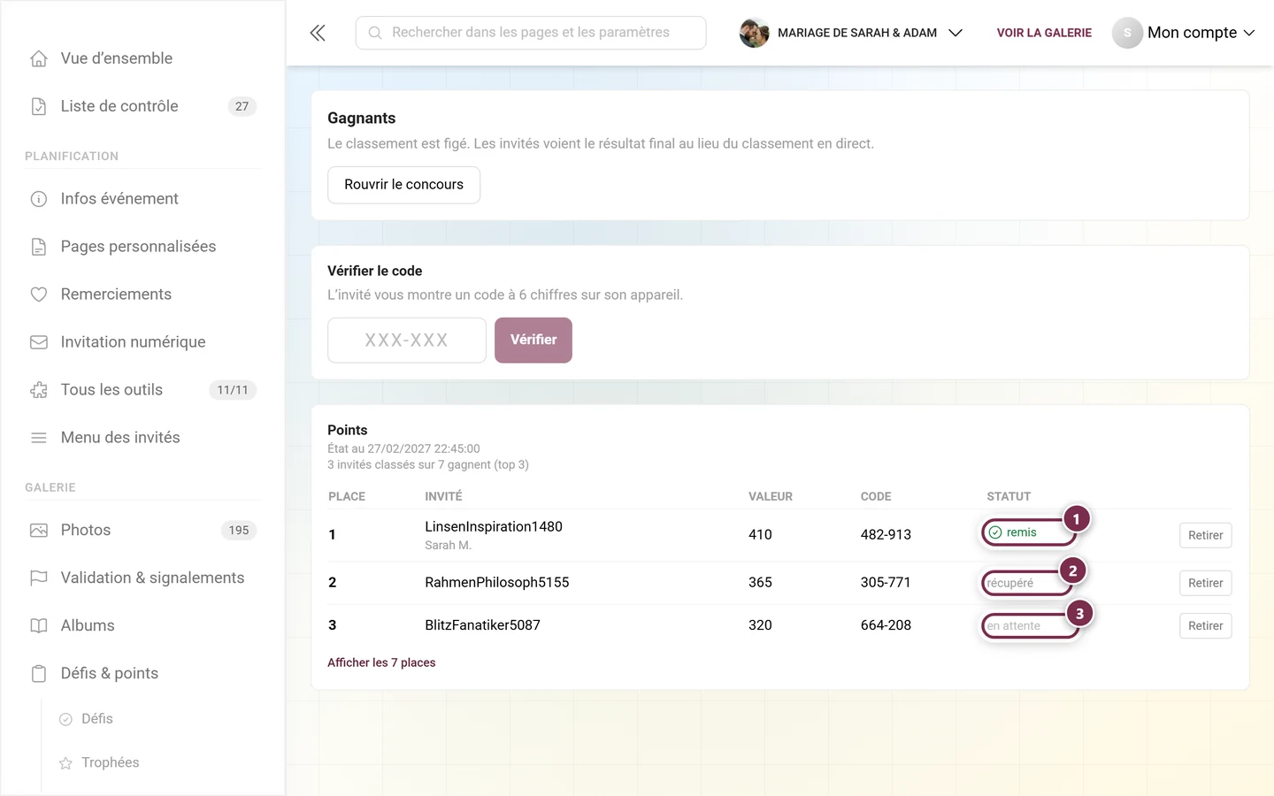Focus the XXX-XXX code input field

click(407, 340)
